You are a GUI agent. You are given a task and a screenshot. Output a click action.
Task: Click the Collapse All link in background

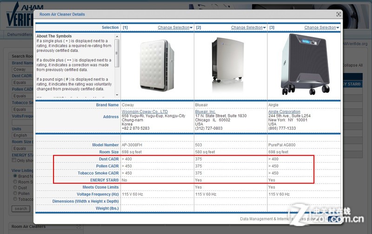pos(353,65)
